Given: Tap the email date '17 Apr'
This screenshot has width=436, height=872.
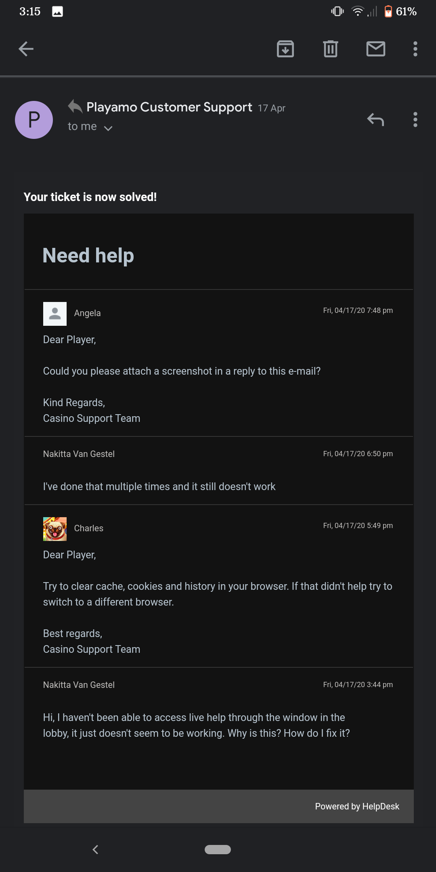Looking at the screenshot, I should [x=272, y=108].
